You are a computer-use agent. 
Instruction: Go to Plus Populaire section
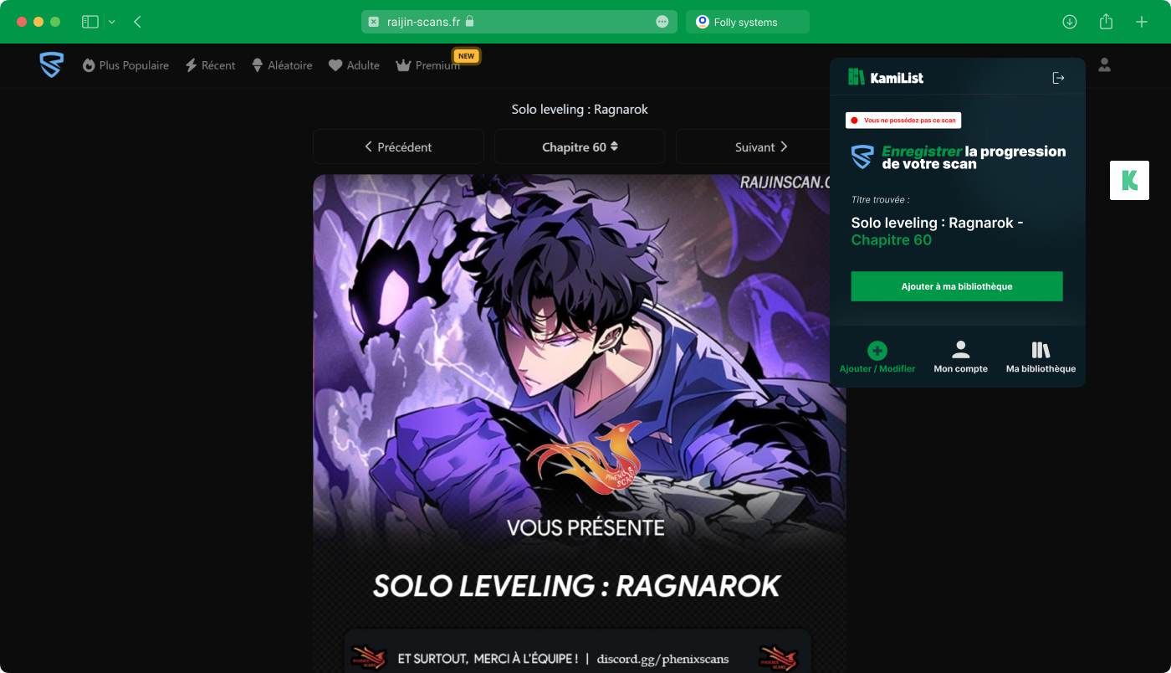125,65
